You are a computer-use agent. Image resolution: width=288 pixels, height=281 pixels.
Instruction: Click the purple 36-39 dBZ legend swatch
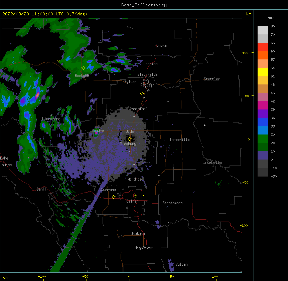coord(263,114)
